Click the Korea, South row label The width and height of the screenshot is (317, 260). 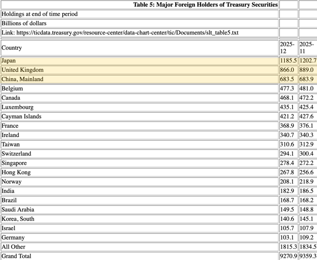pos(18,219)
